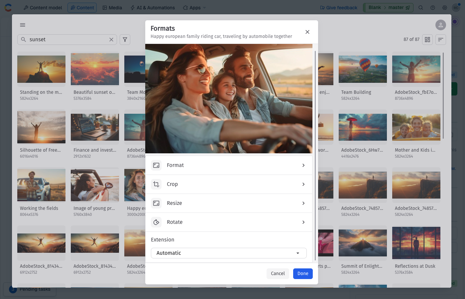Close the Formats dialog
The width and height of the screenshot is (465, 299).
click(307, 32)
